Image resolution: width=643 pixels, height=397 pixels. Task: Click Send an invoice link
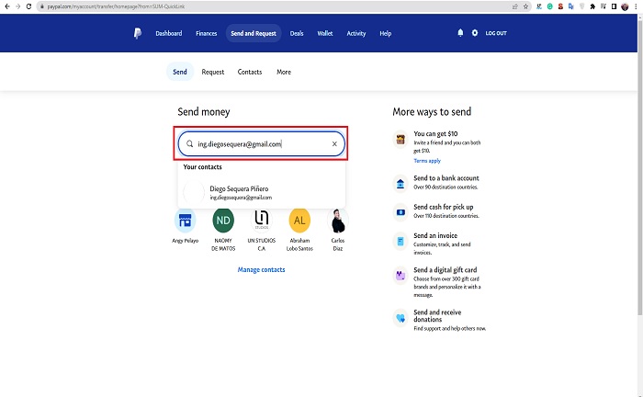[x=435, y=235]
